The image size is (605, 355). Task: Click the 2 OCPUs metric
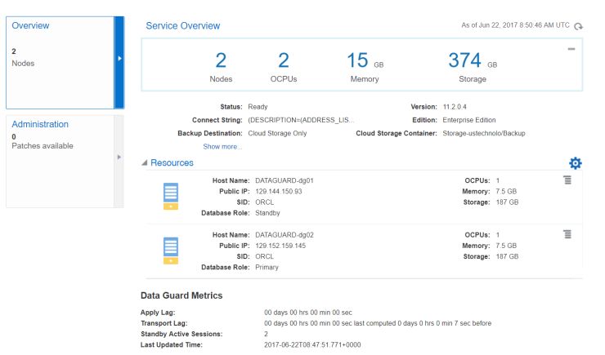click(284, 66)
